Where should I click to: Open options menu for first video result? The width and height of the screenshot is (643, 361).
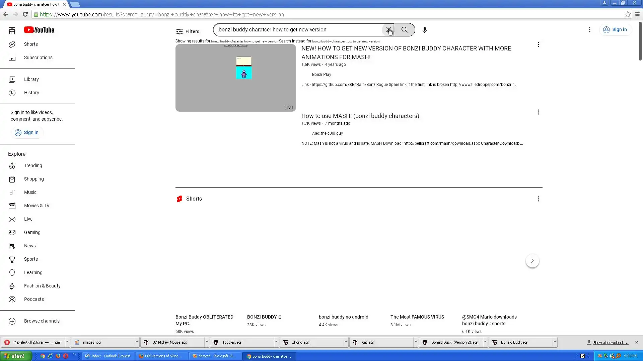point(538,44)
